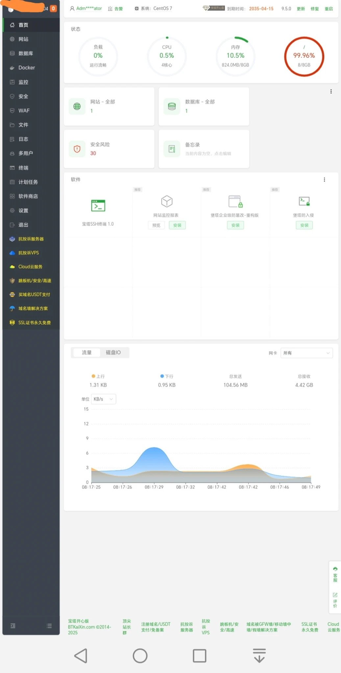Click the 客服 customer service icon
Viewport: 341px width, 673px height.
[x=335, y=574]
